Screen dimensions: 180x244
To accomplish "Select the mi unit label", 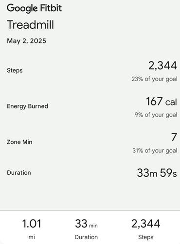I will [x=32, y=237].
